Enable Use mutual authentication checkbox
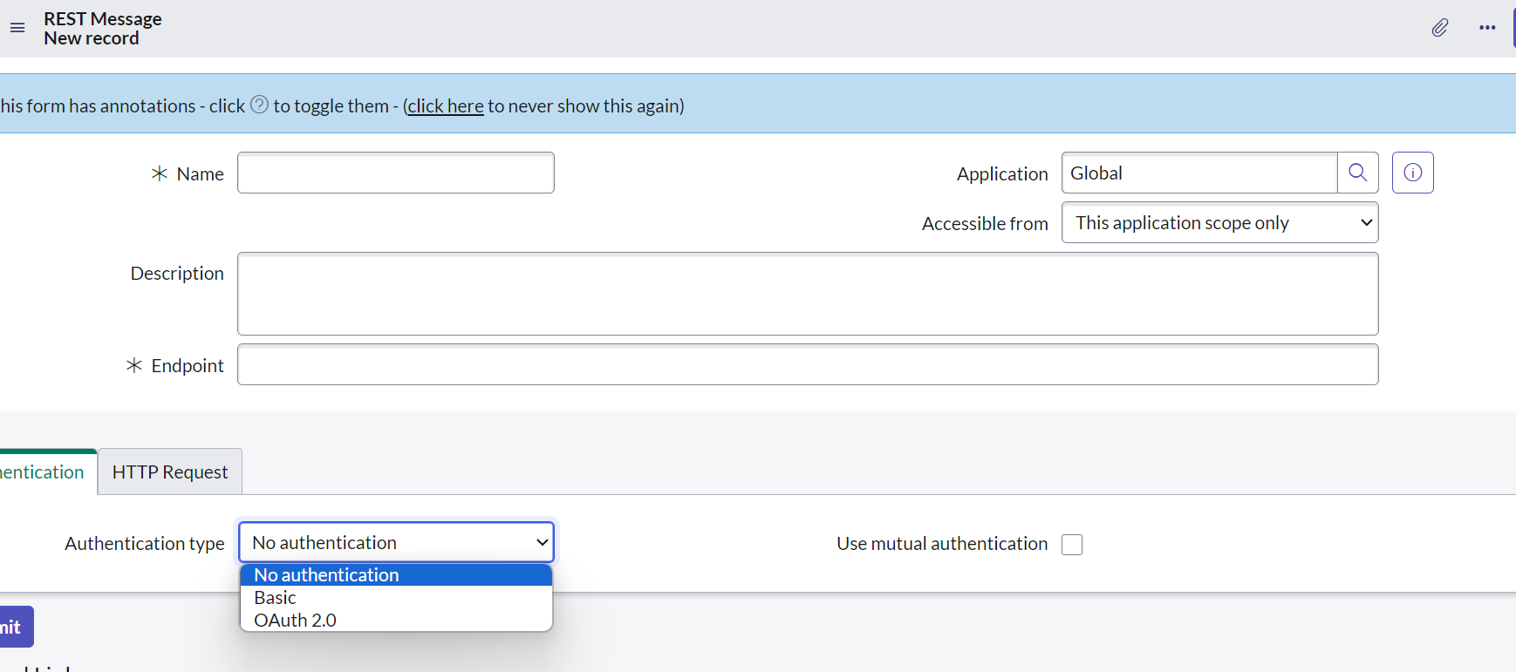The width and height of the screenshot is (1516, 672). (x=1071, y=545)
